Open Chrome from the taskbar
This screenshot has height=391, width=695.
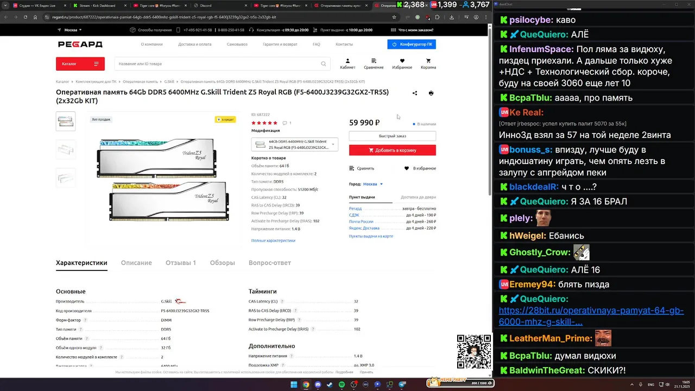coord(306,384)
